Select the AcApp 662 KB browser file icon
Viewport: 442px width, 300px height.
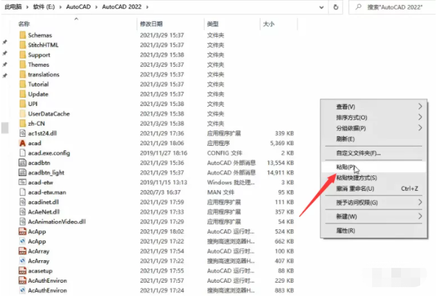click(22, 242)
